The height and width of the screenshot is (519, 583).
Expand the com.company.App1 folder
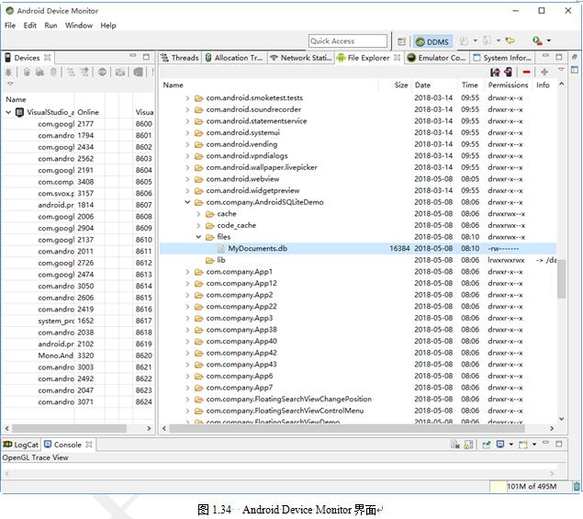pos(188,272)
